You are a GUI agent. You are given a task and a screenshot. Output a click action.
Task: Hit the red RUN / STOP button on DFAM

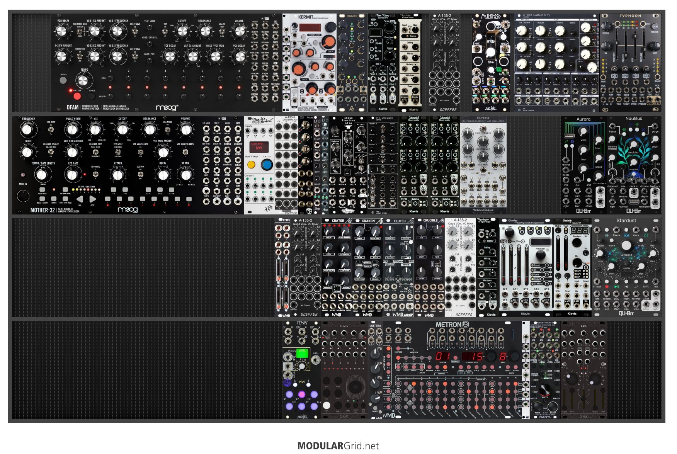[77, 96]
